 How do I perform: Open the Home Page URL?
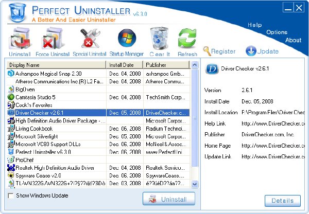(x=273, y=146)
